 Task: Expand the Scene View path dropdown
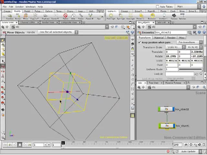(107, 27)
